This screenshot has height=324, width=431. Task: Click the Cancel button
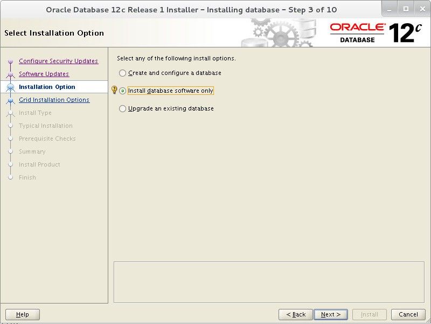[x=408, y=314]
